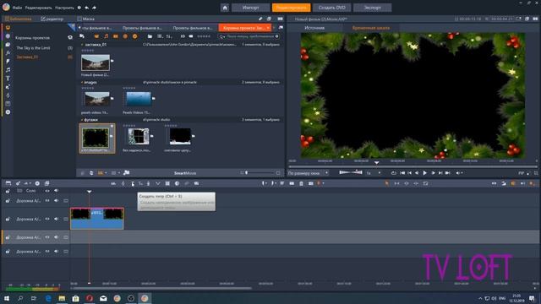Viewport: 541px width, 304px height.
Task: Adjust the playback speed slider
Action: point(351,172)
